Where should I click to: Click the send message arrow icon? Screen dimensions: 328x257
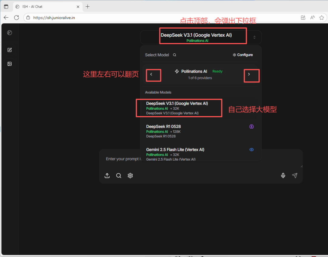[295, 175]
